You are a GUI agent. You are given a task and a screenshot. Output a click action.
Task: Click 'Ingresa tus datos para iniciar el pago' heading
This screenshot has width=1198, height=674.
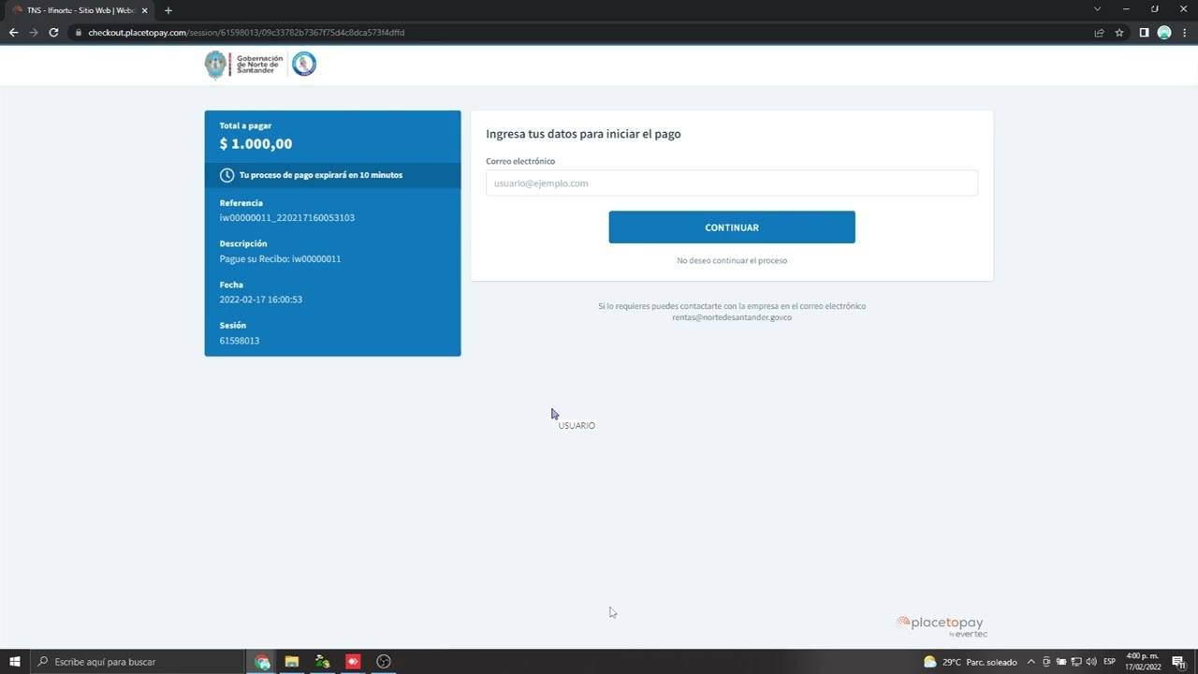(583, 134)
